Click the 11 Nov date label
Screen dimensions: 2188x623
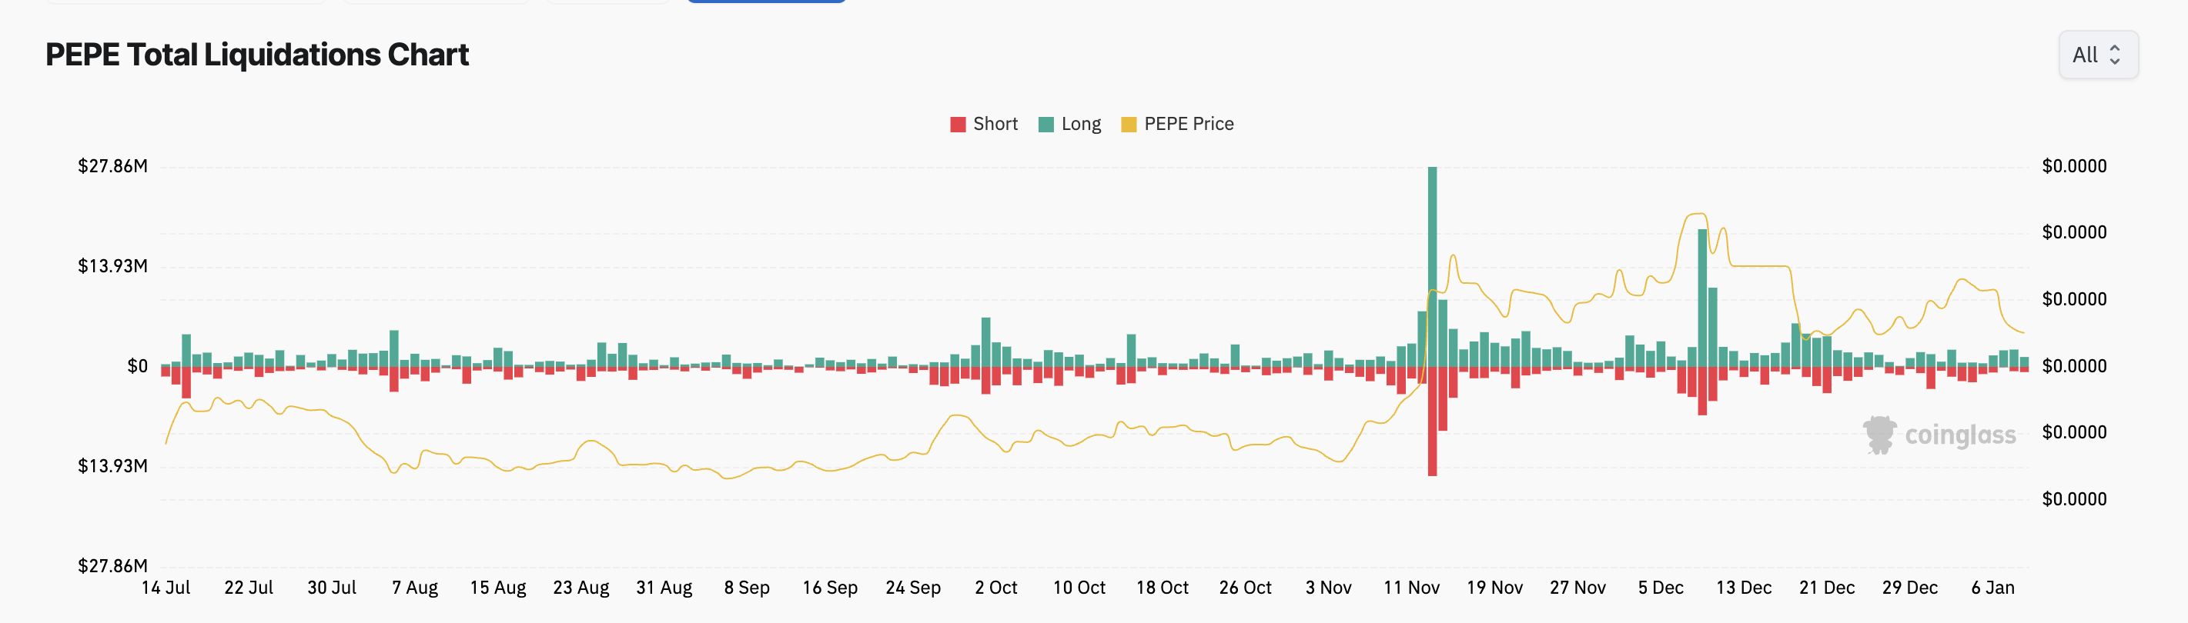[1411, 588]
